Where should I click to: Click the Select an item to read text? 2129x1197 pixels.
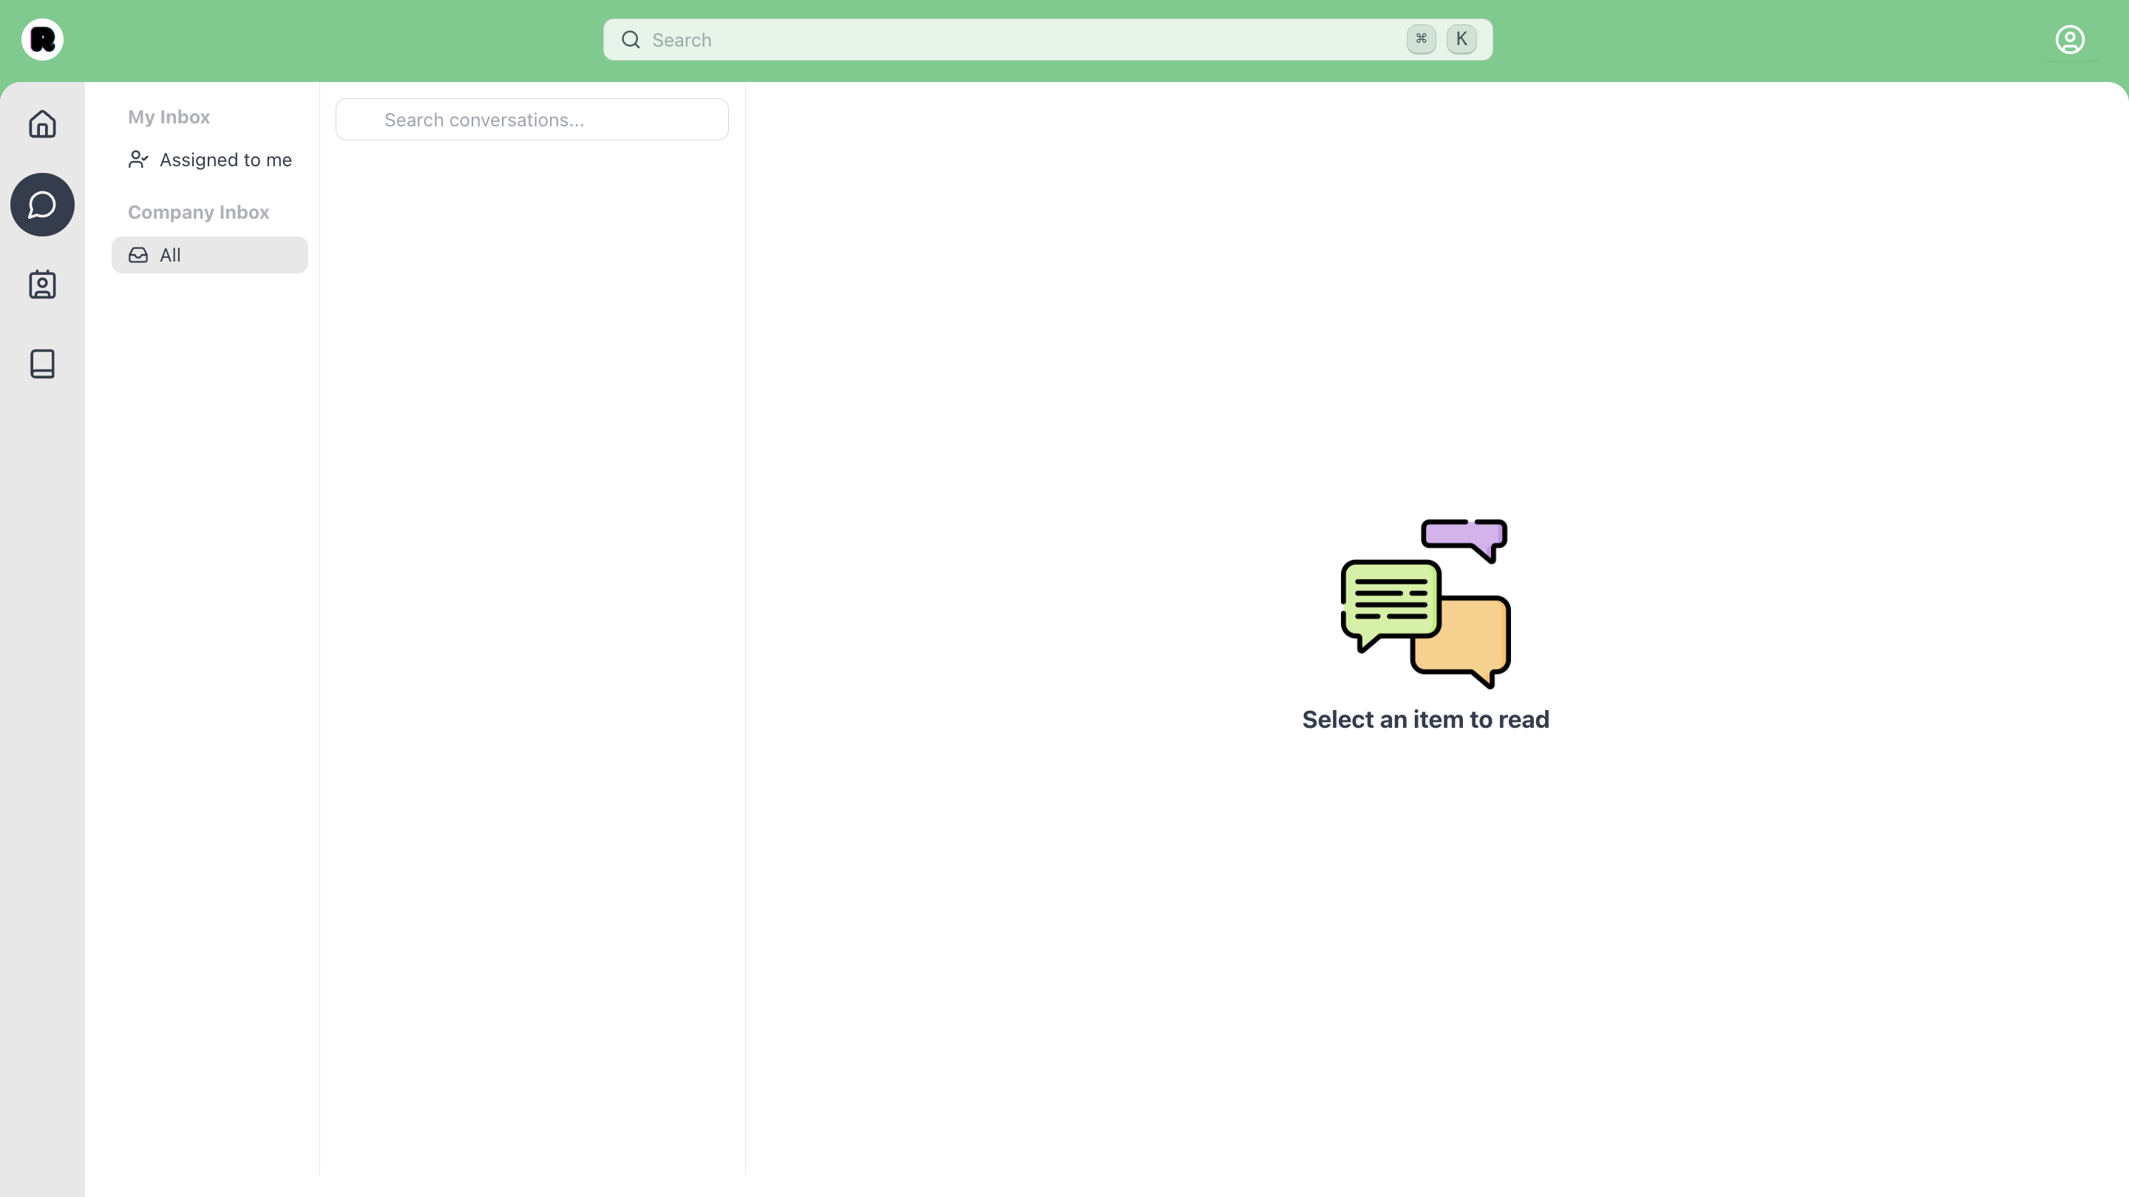(1426, 719)
